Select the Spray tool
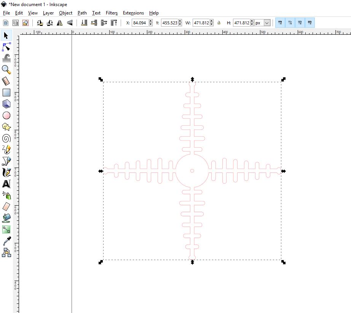Viewport: 351px width, 313px height. point(6,195)
